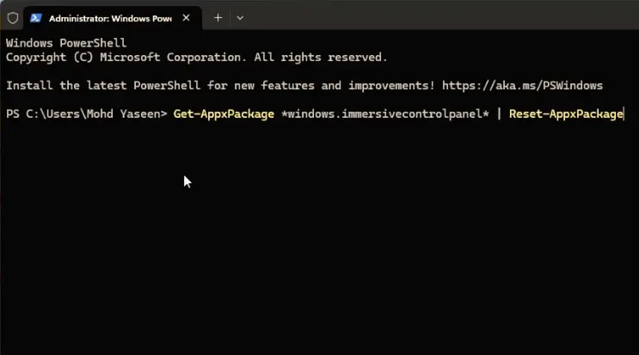
Task: Click the PowerShell icon on the tab
Action: (36, 18)
